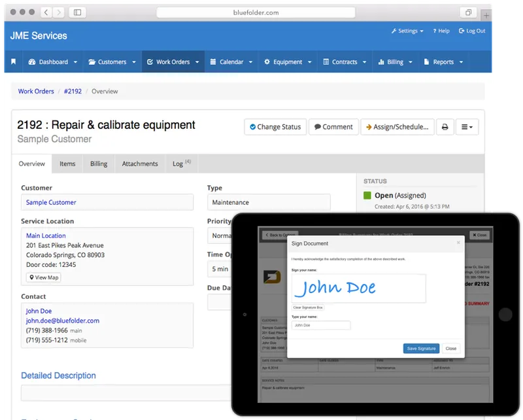
Task: Click the Detailed Description heading
Action: pos(58,376)
